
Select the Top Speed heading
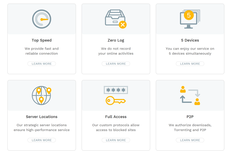(x=41, y=40)
